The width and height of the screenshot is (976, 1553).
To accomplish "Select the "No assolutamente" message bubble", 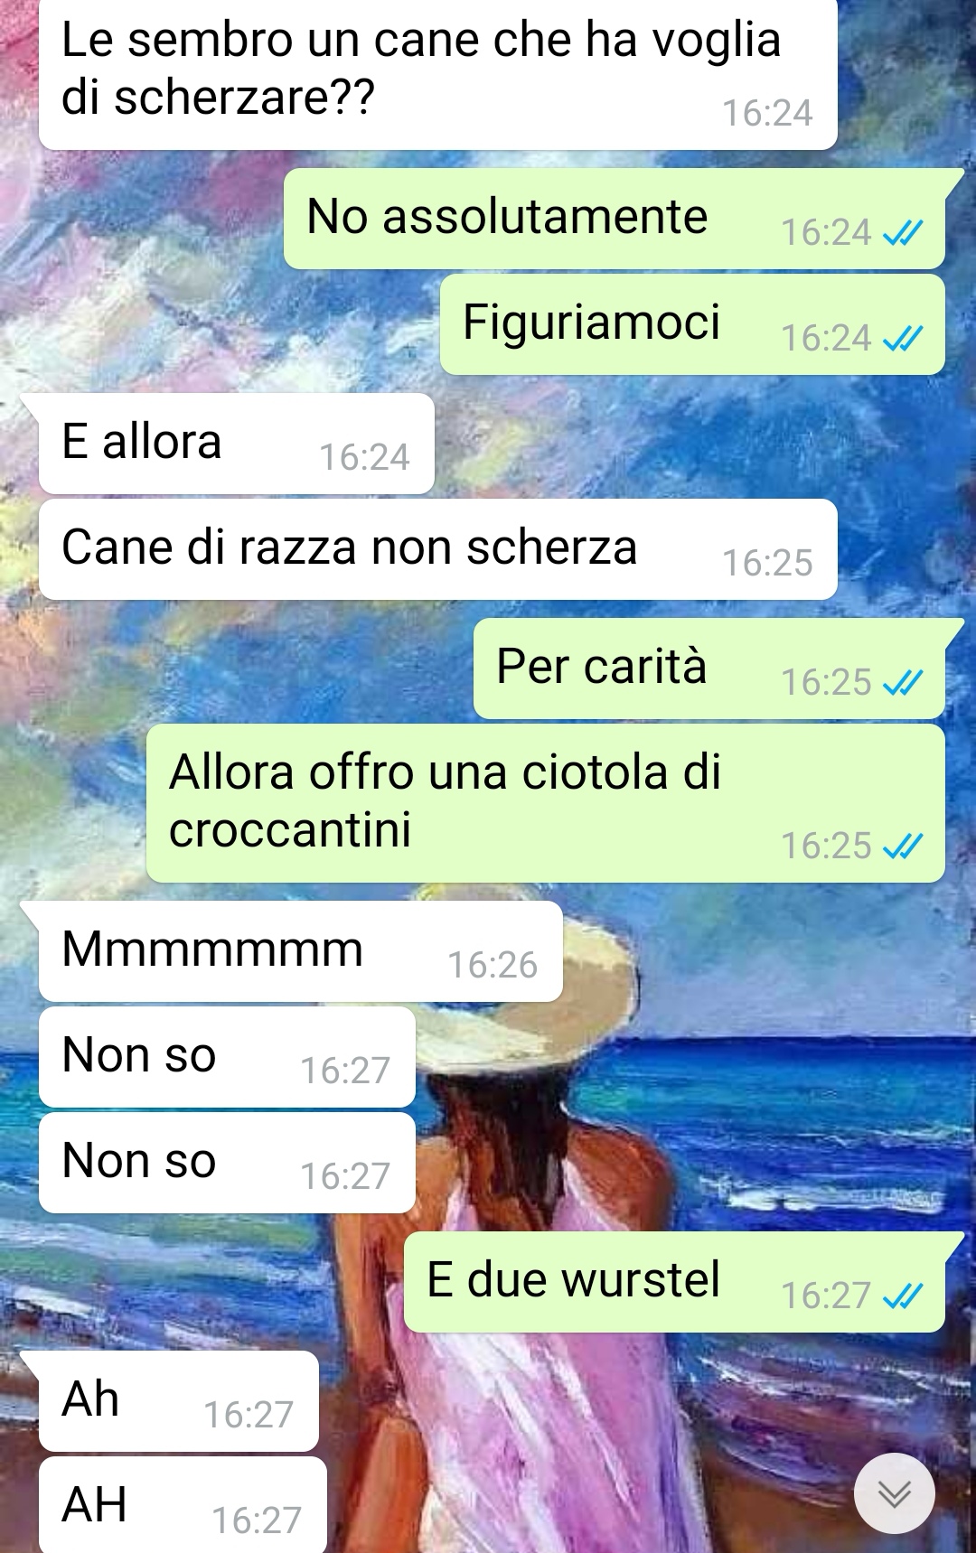I will (x=615, y=219).
